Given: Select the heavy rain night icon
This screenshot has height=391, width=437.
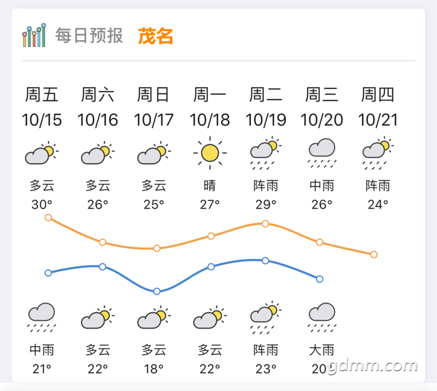Looking at the screenshot, I should click(x=322, y=317).
